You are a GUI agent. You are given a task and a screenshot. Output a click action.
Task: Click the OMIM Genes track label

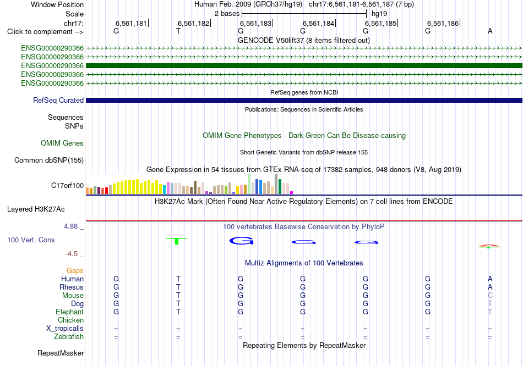click(x=62, y=143)
